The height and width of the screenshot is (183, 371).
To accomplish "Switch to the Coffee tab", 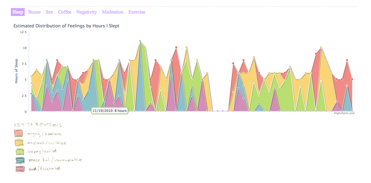I will click(65, 12).
